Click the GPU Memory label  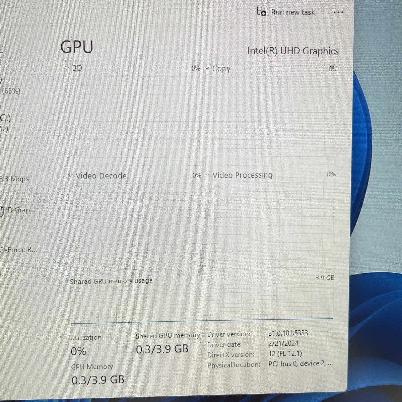click(x=92, y=367)
